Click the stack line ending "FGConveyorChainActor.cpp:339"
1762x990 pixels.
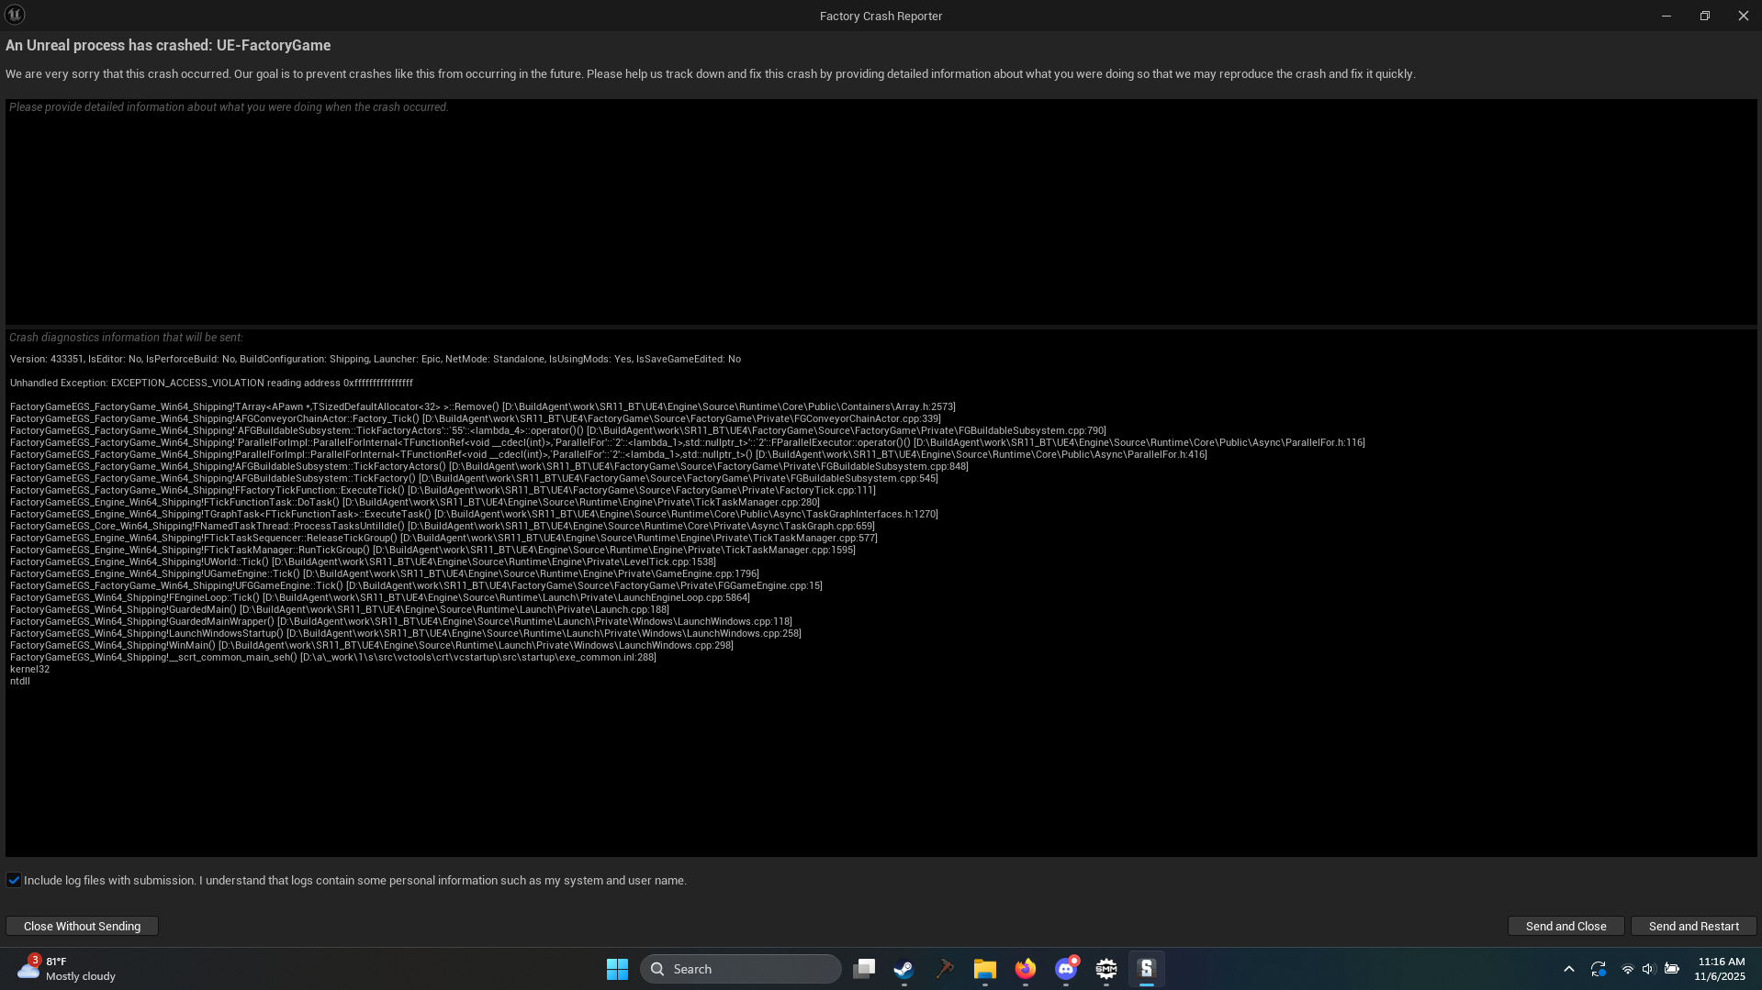475,418
